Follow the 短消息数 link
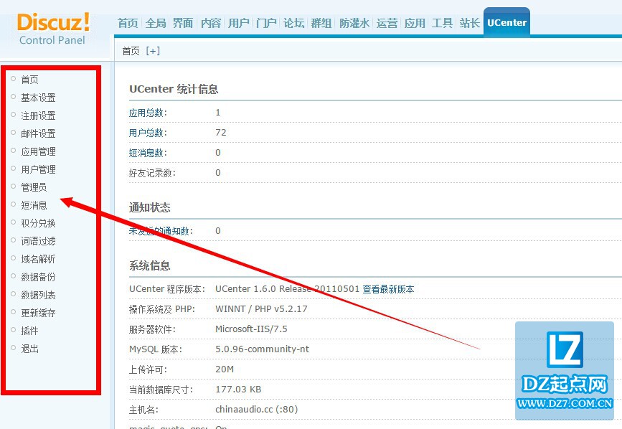 click(148, 153)
